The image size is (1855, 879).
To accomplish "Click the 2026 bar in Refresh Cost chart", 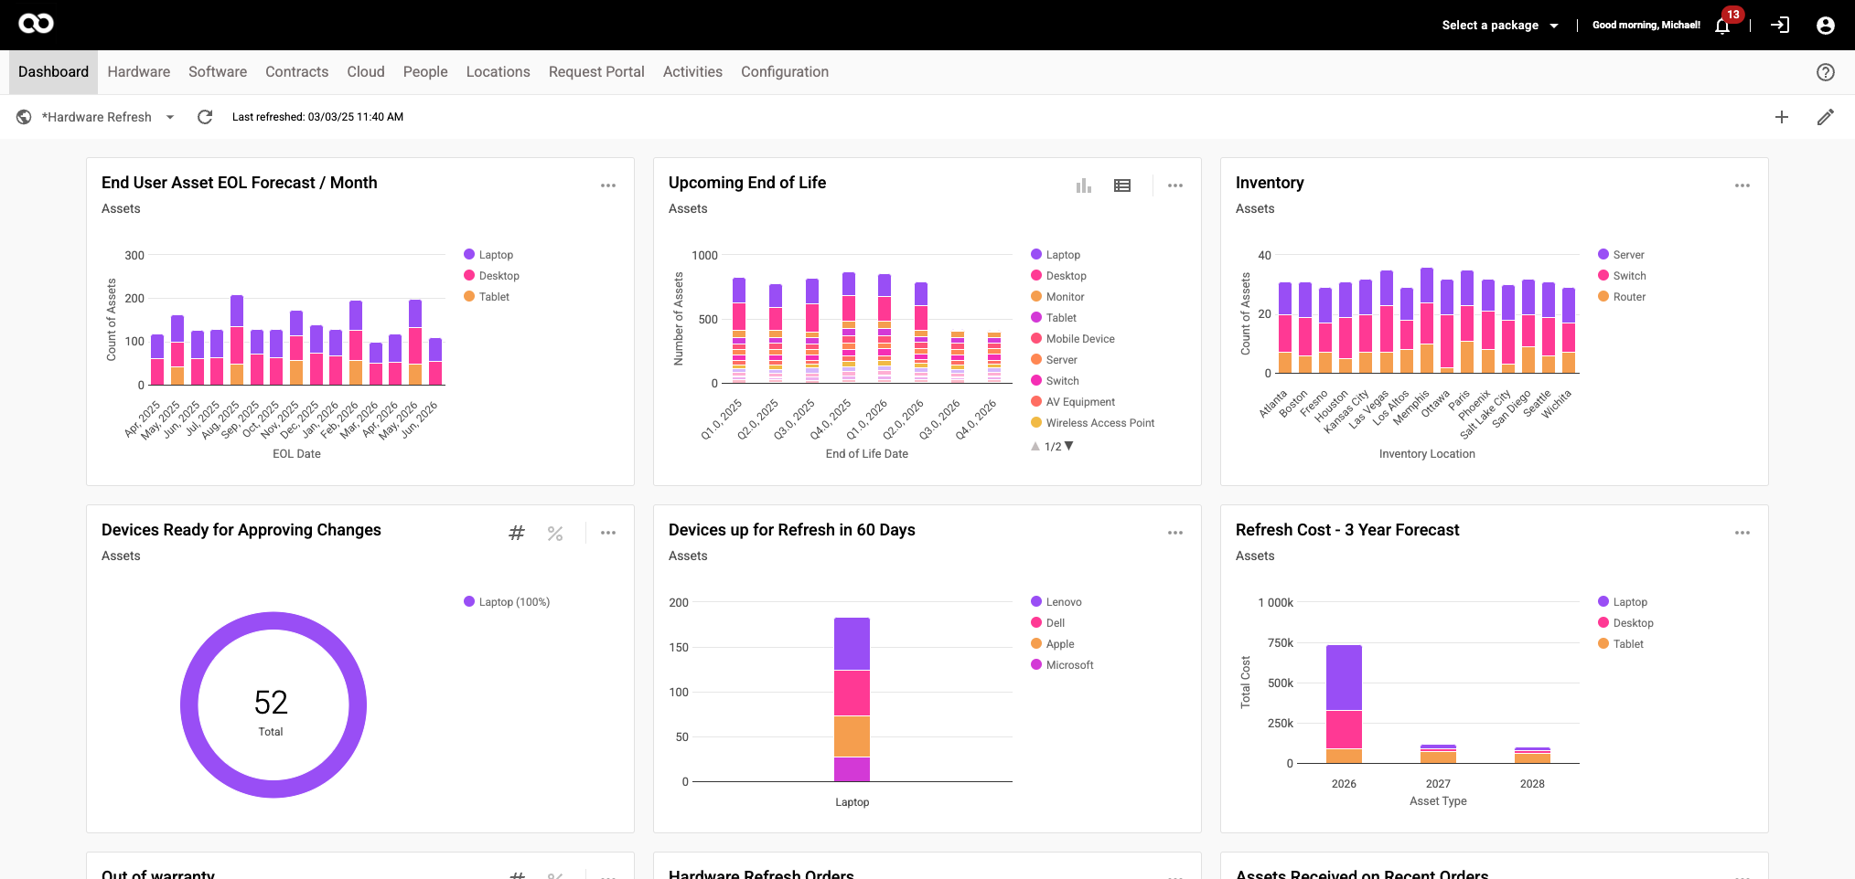I will (x=1344, y=704).
